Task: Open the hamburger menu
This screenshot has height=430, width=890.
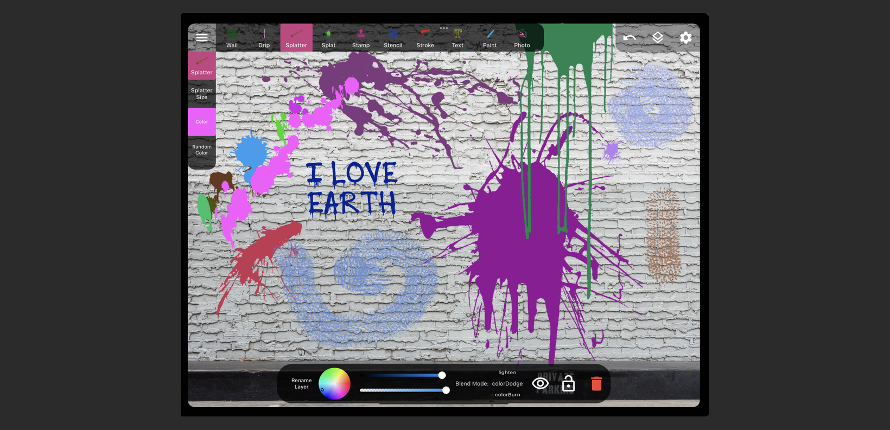Action: coord(202,38)
